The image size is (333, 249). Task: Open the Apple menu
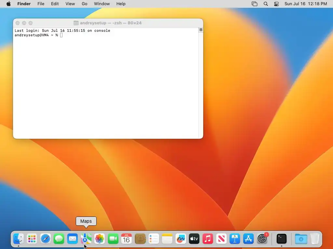(8, 4)
